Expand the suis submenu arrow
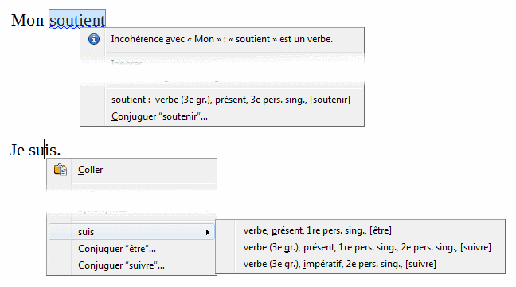Image resolution: width=516 pixels, height=287 pixels. tap(208, 232)
